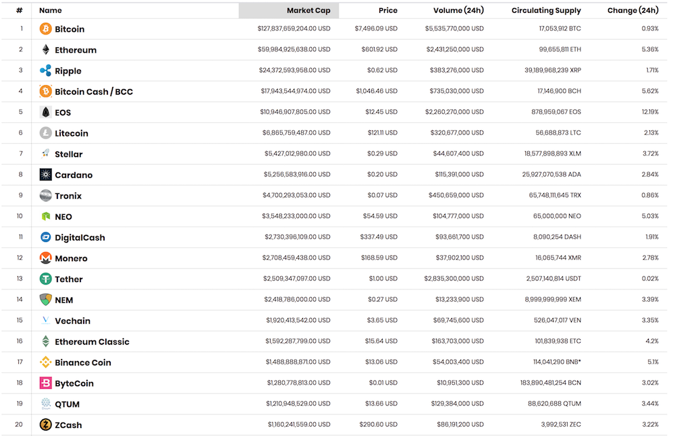Sort by Change (24h) column header
Image resolution: width=675 pixels, height=436 pixels.
(x=633, y=10)
